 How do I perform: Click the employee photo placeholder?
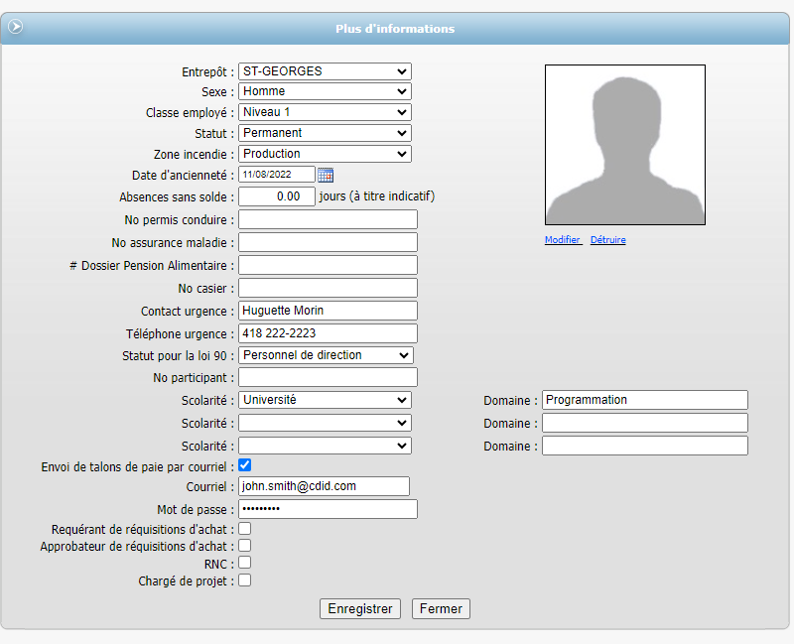(x=625, y=145)
